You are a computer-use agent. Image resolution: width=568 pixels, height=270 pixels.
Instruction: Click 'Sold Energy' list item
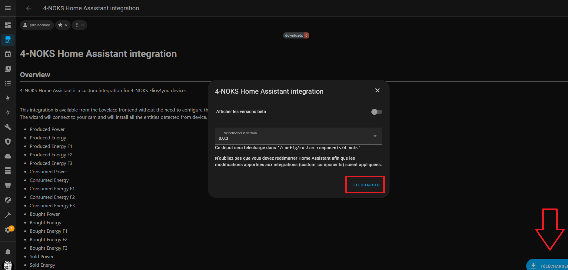[42, 265]
